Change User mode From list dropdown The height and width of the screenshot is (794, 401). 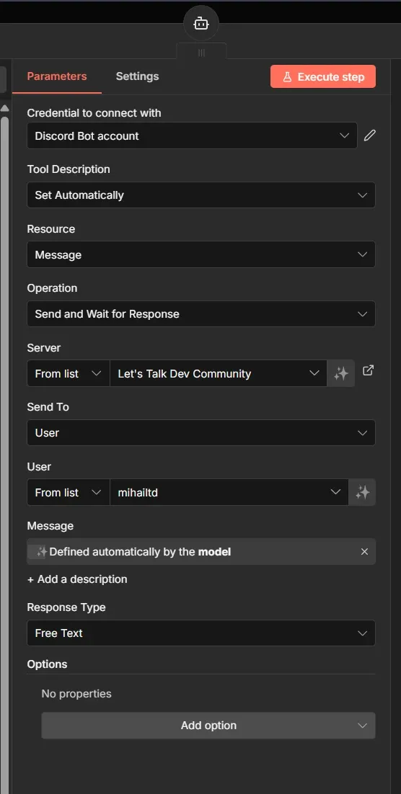pos(69,492)
